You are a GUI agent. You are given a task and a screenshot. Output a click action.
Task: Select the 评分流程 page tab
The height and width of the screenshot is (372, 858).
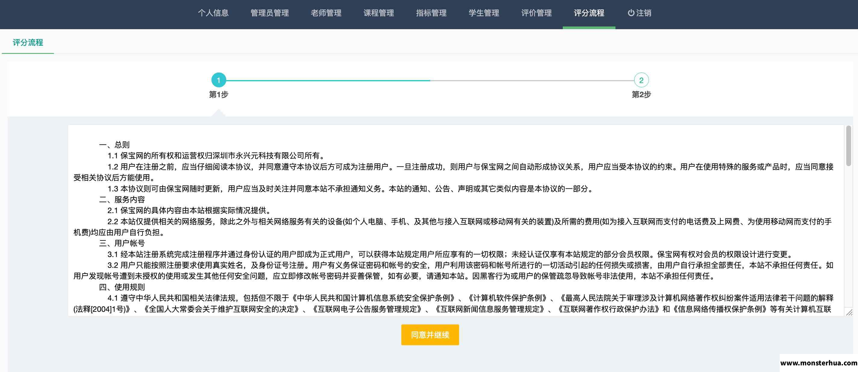click(x=28, y=43)
